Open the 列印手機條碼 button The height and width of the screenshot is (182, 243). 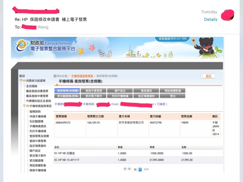[120, 96]
